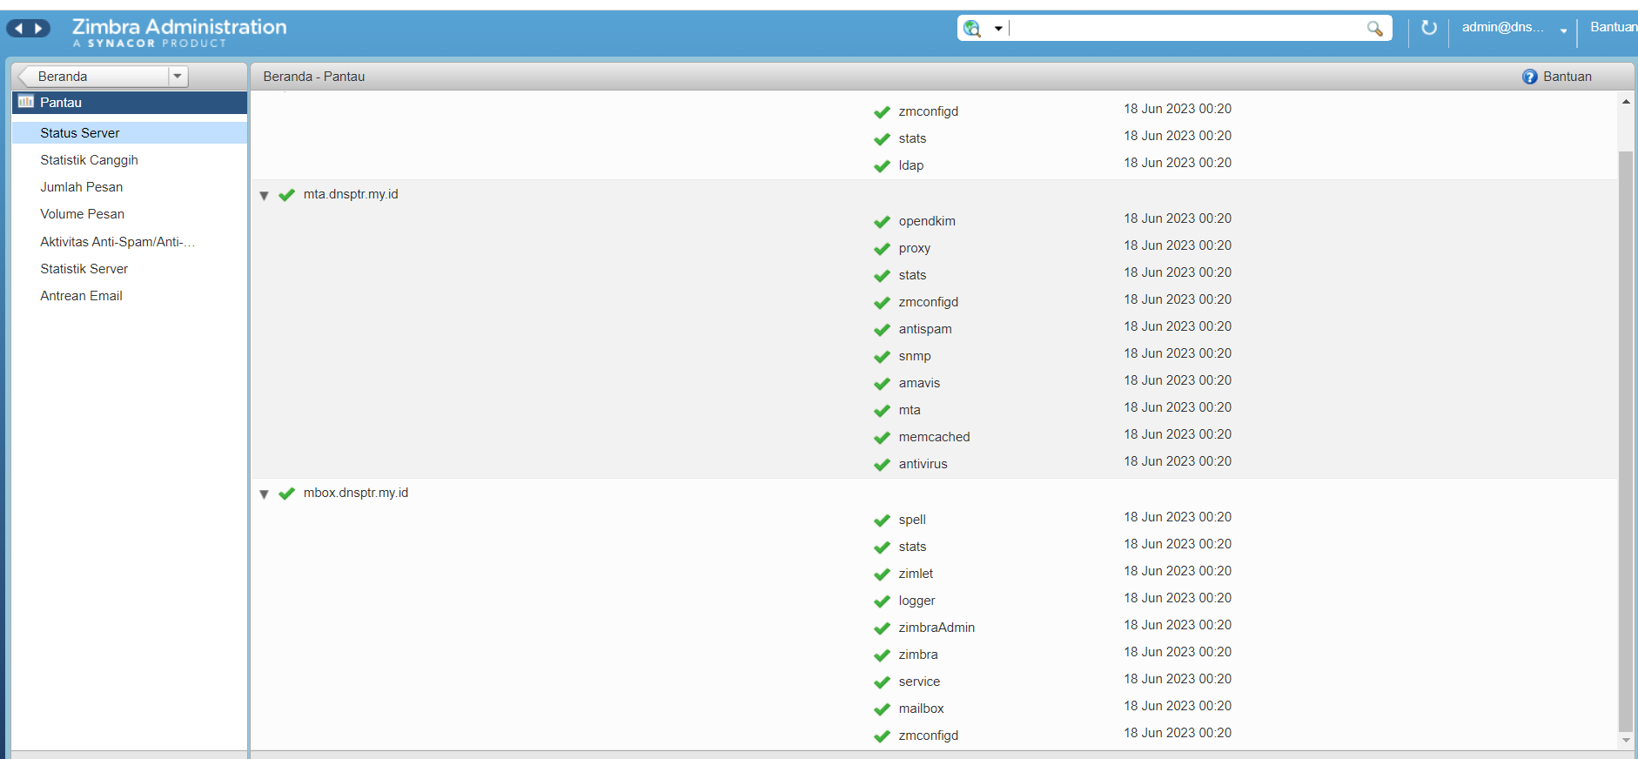Screen dimensions: 1638x759
Task: Click the vertical scrollbar down arrow
Action: tap(1625, 741)
